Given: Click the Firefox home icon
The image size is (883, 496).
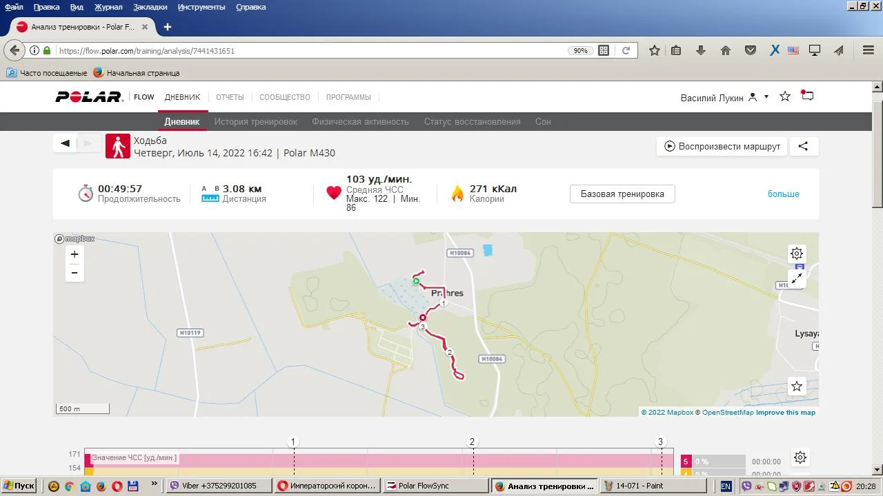Looking at the screenshot, I should click(x=726, y=50).
